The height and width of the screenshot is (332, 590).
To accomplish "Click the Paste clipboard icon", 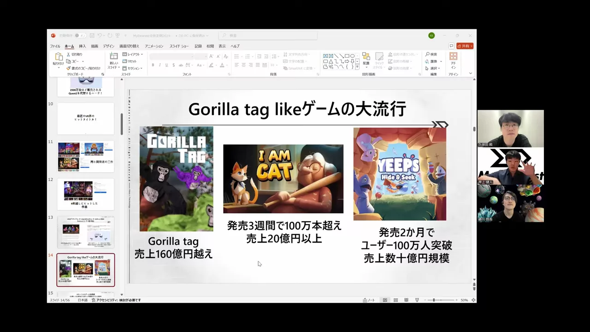I will [59, 57].
